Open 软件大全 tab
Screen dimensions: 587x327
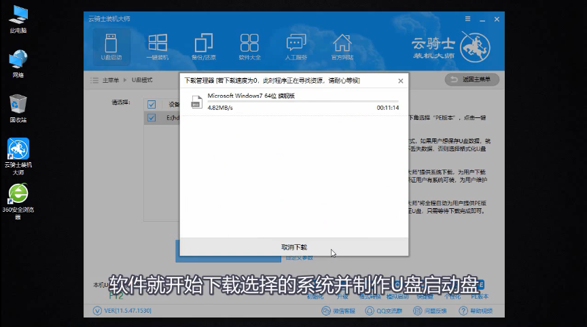coord(250,47)
